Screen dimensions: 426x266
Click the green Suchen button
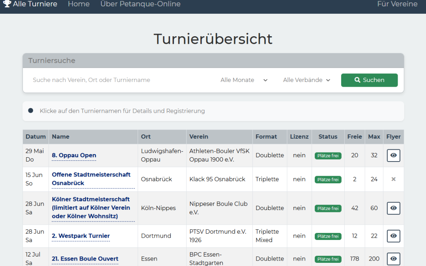369,80
